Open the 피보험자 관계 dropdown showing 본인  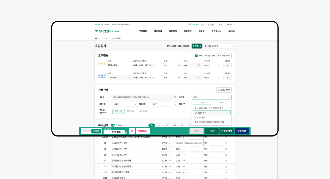point(172,78)
